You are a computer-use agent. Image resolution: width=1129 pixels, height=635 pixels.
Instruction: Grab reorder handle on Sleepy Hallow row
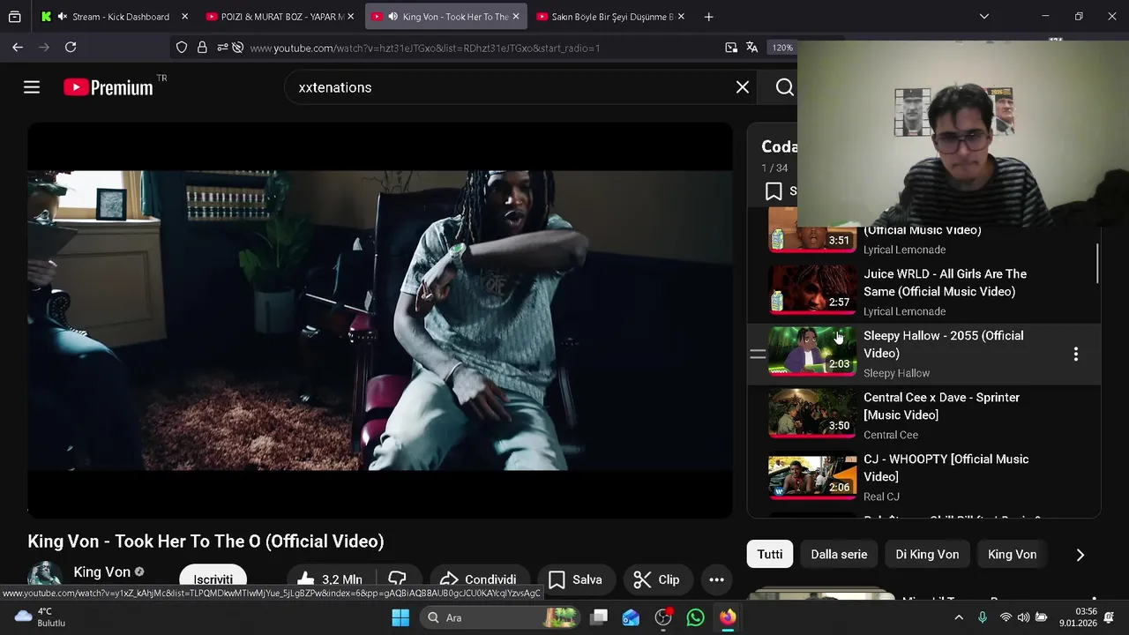758,355
